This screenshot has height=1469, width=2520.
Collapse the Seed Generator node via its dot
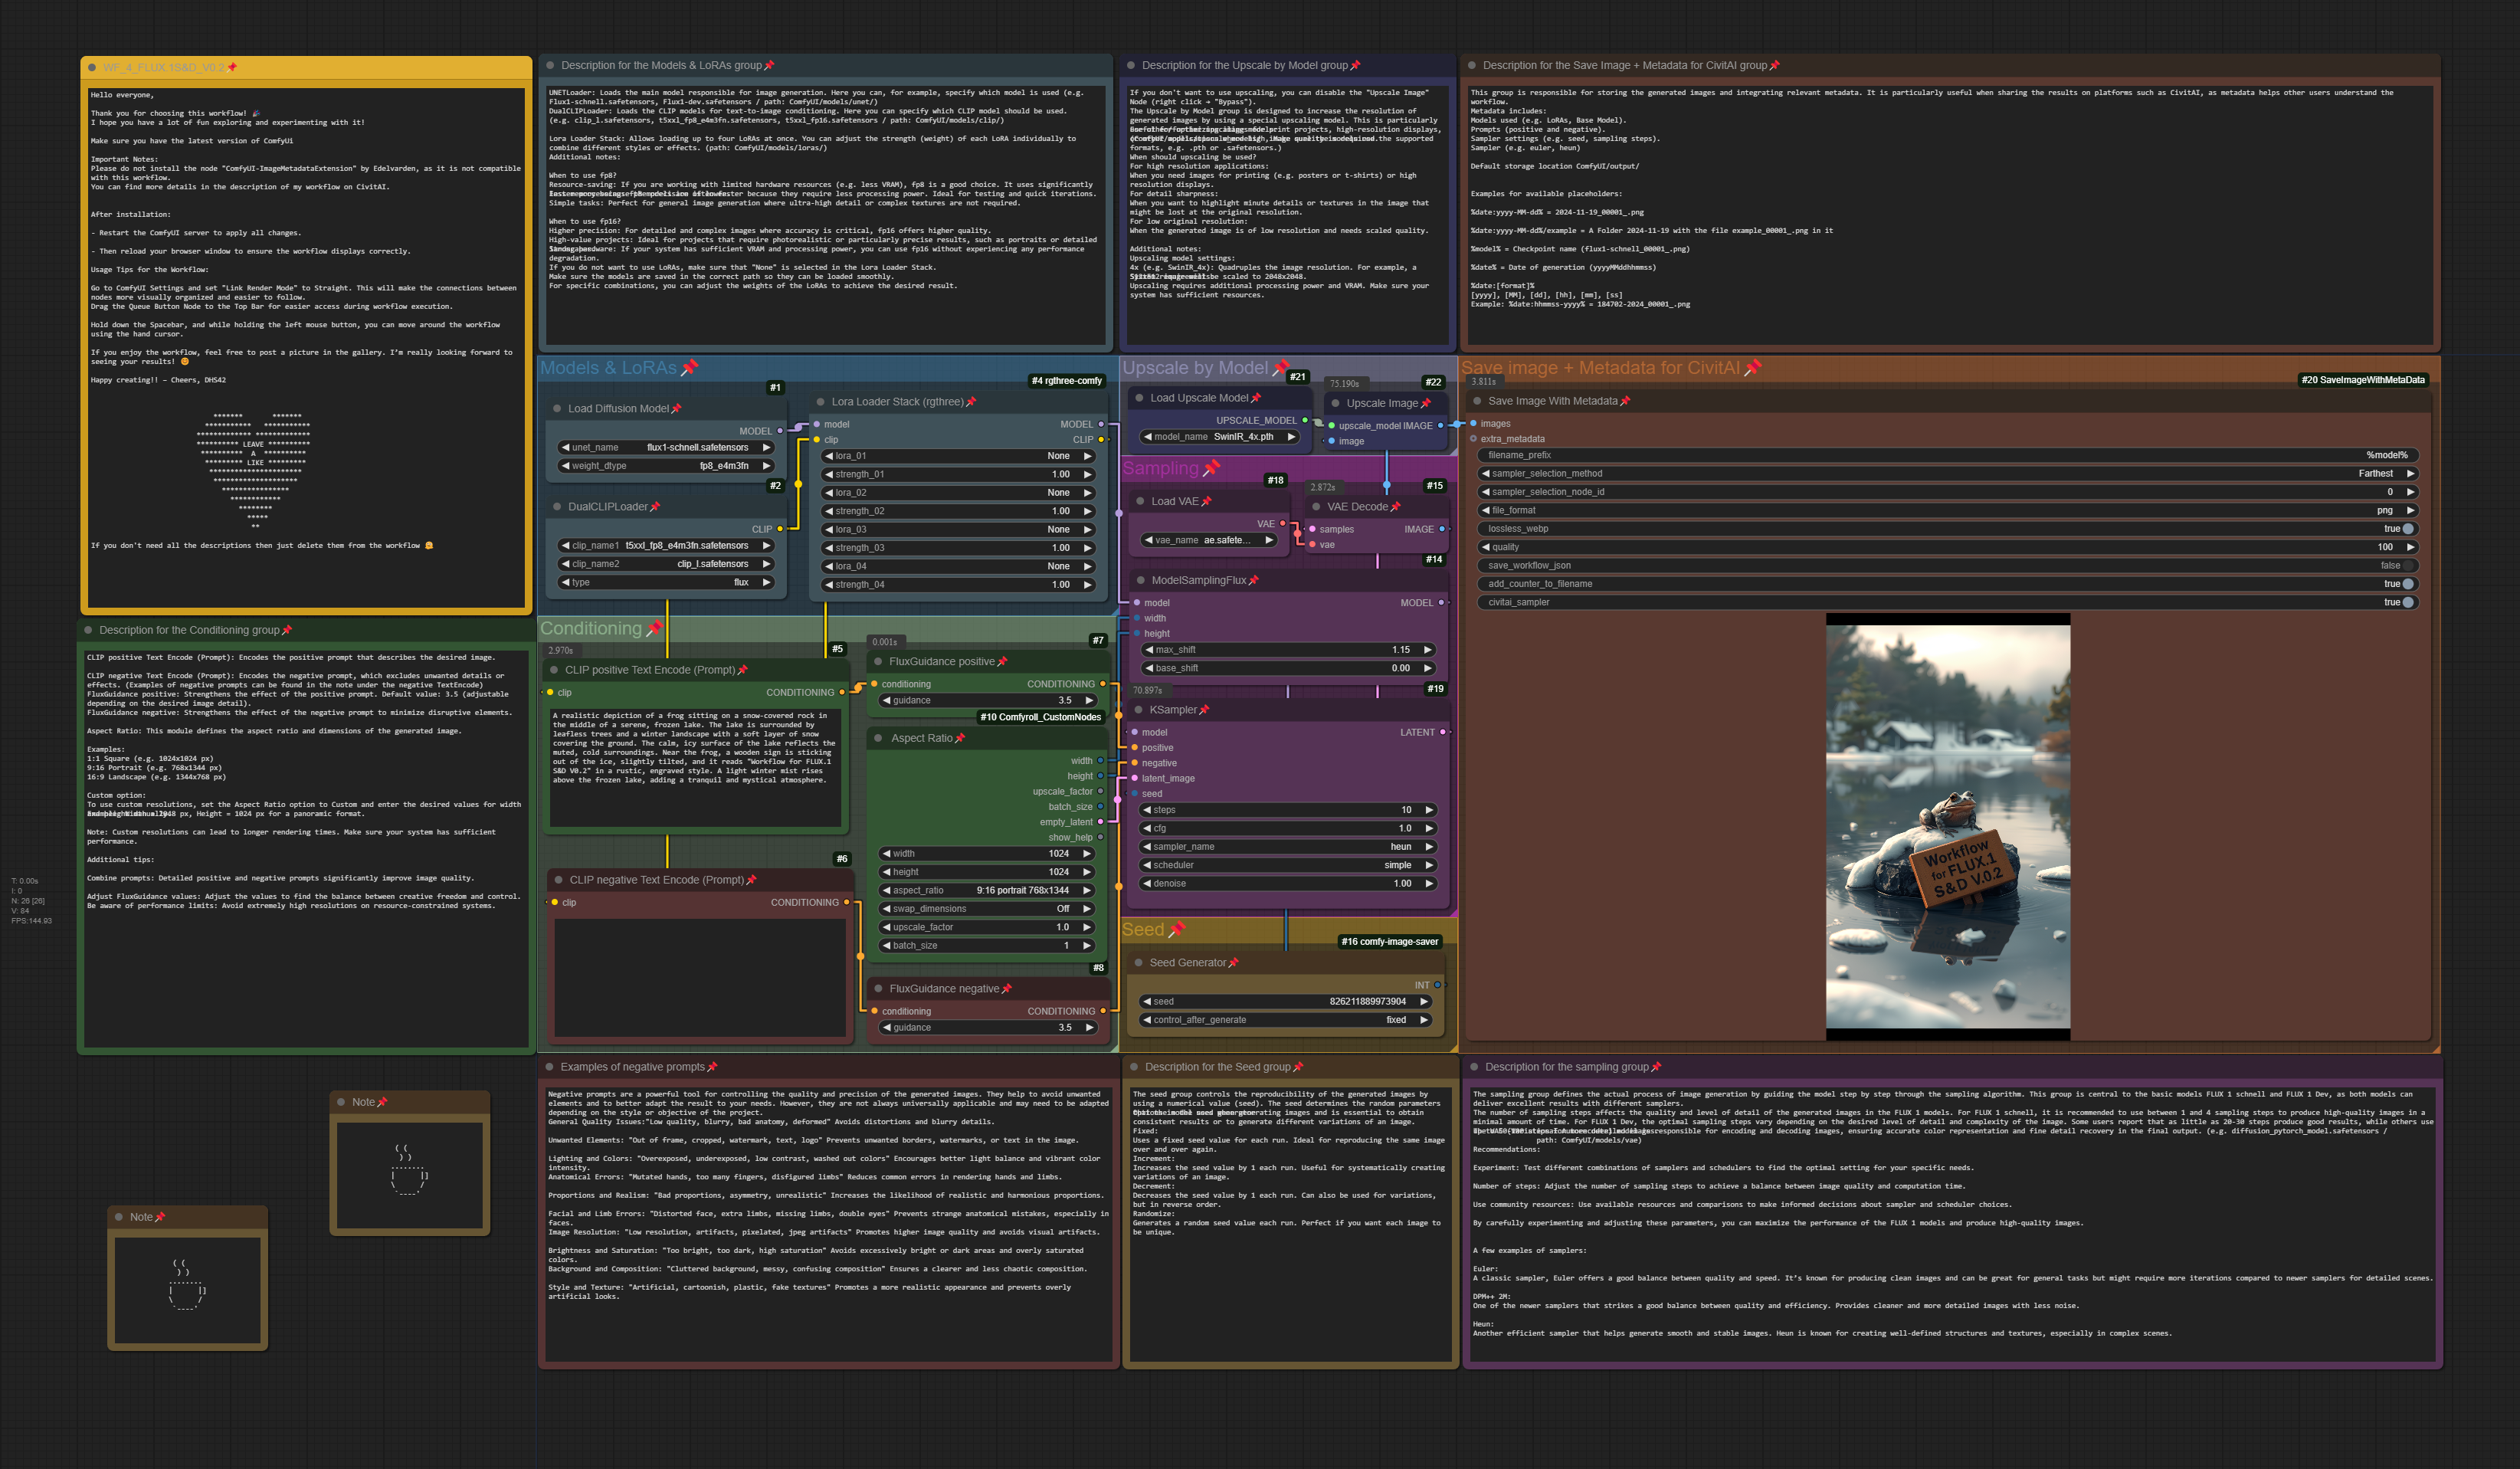(1138, 963)
